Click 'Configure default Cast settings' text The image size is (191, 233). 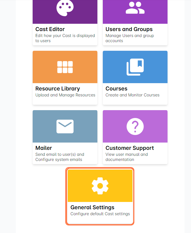coord(100,214)
